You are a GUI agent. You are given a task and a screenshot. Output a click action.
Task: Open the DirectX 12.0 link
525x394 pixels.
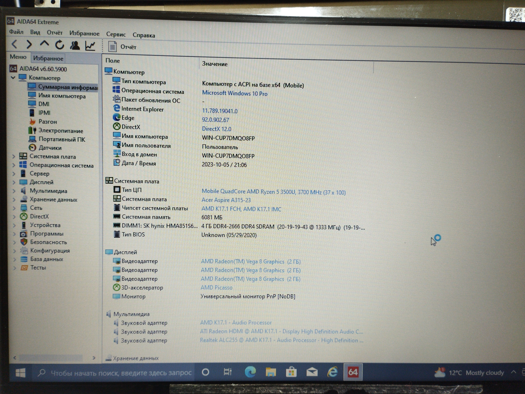click(x=217, y=129)
